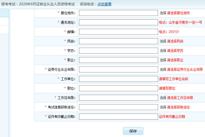Image resolution: width=205 pixels, height=137 pixels.
Task: Click the 学历 input field
Action: coord(118,51)
